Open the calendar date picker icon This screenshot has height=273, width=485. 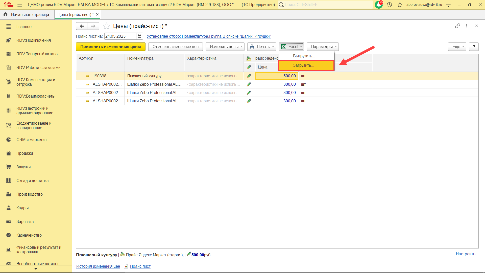[x=139, y=36]
